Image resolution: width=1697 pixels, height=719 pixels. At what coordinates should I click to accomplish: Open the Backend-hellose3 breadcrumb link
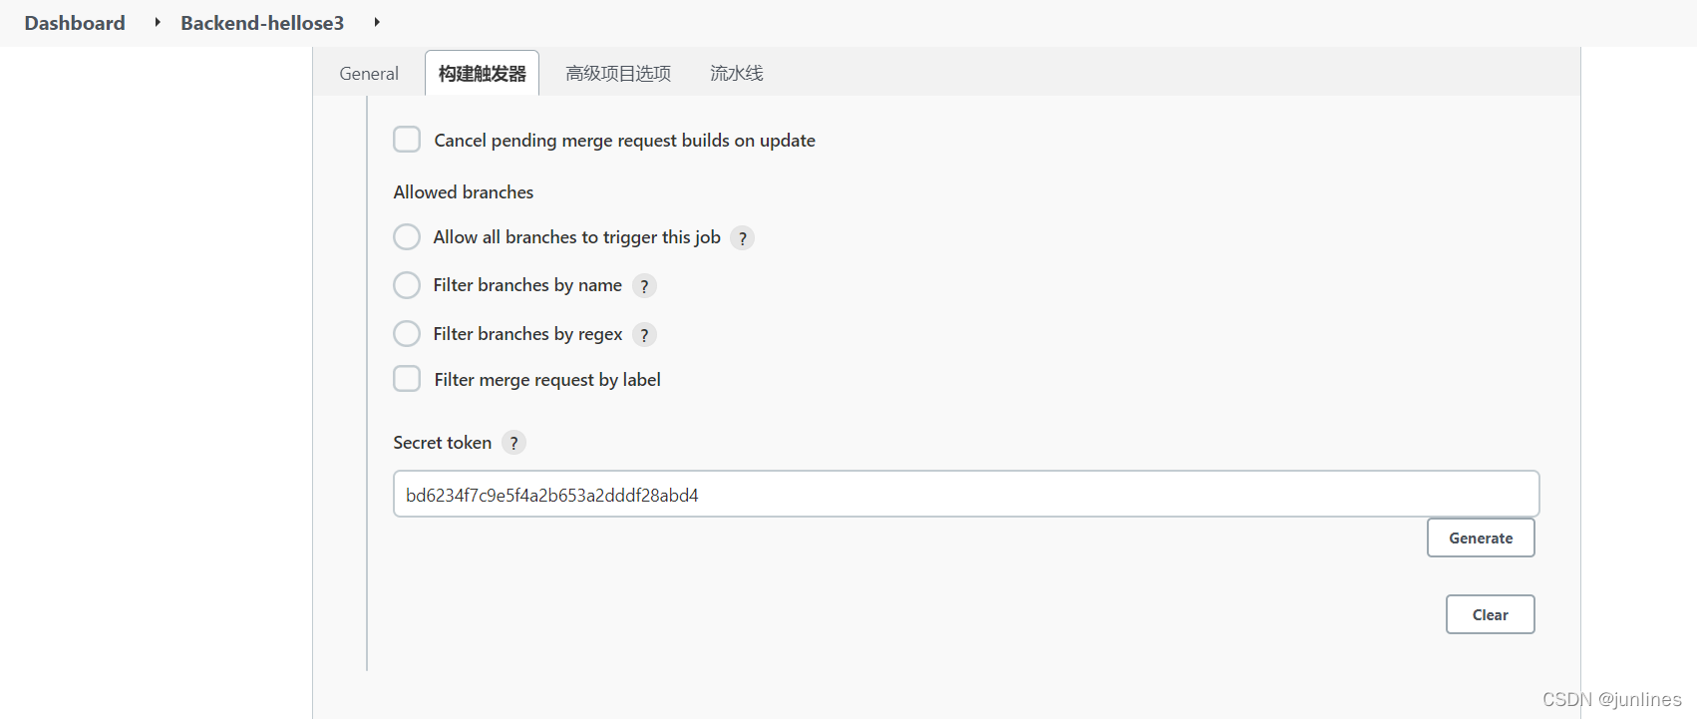click(262, 23)
